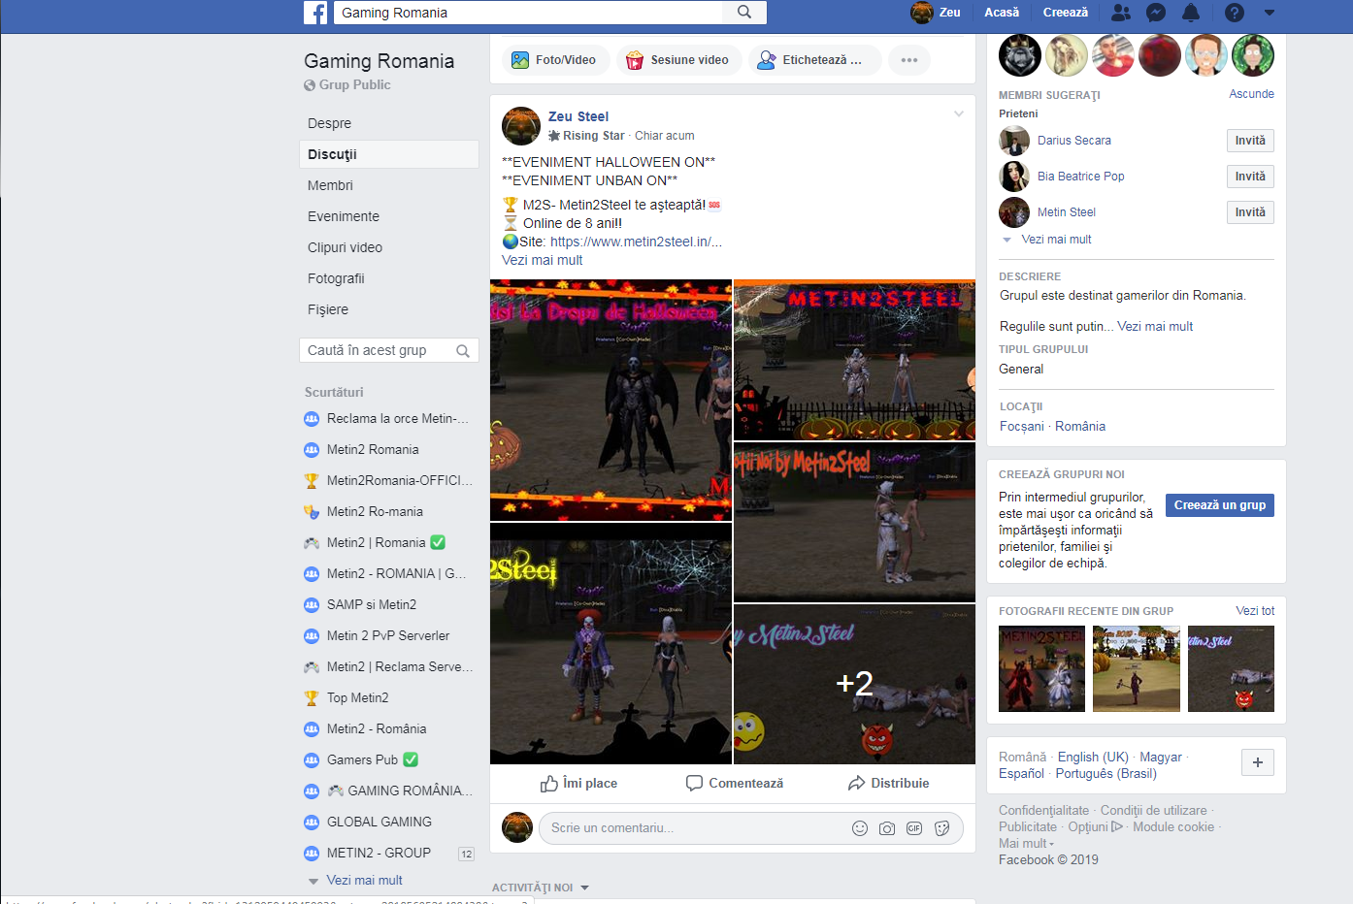This screenshot has height=904, width=1353.
Task: Click Vezi mai mult in the post text
Action: coord(542,260)
